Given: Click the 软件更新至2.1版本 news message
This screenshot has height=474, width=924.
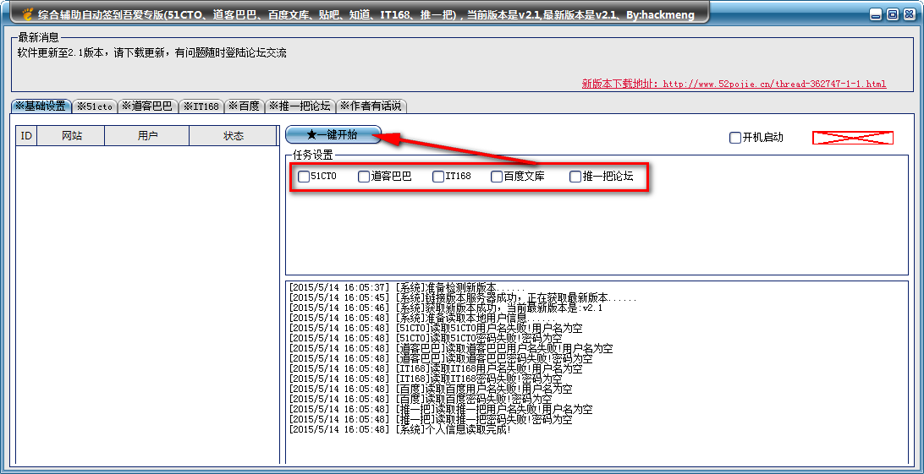Looking at the screenshot, I should pos(152,53).
